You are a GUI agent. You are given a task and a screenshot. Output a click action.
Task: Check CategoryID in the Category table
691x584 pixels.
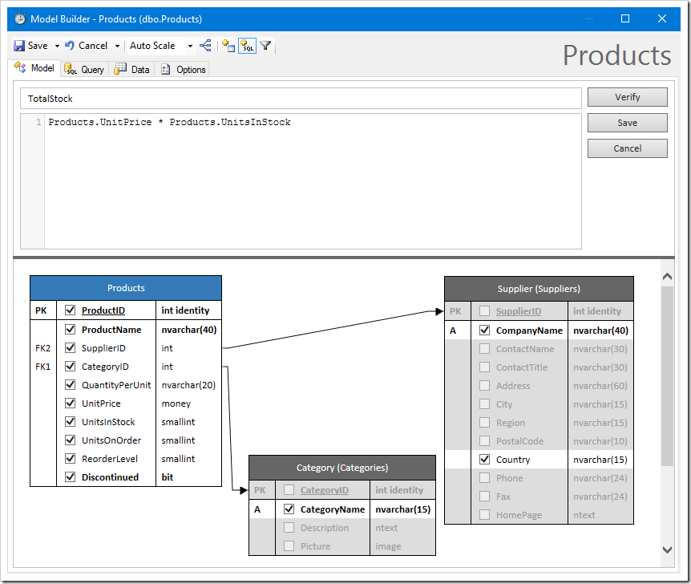pos(289,490)
